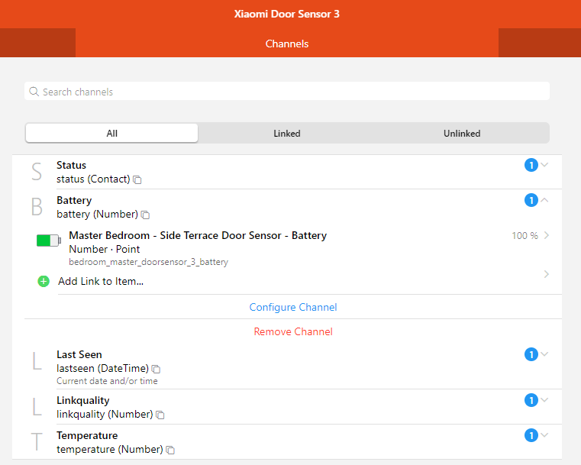Click the green plus Add Link icon
Image resolution: width=581 pixels, height=465 pixels.
click(44, 281)
